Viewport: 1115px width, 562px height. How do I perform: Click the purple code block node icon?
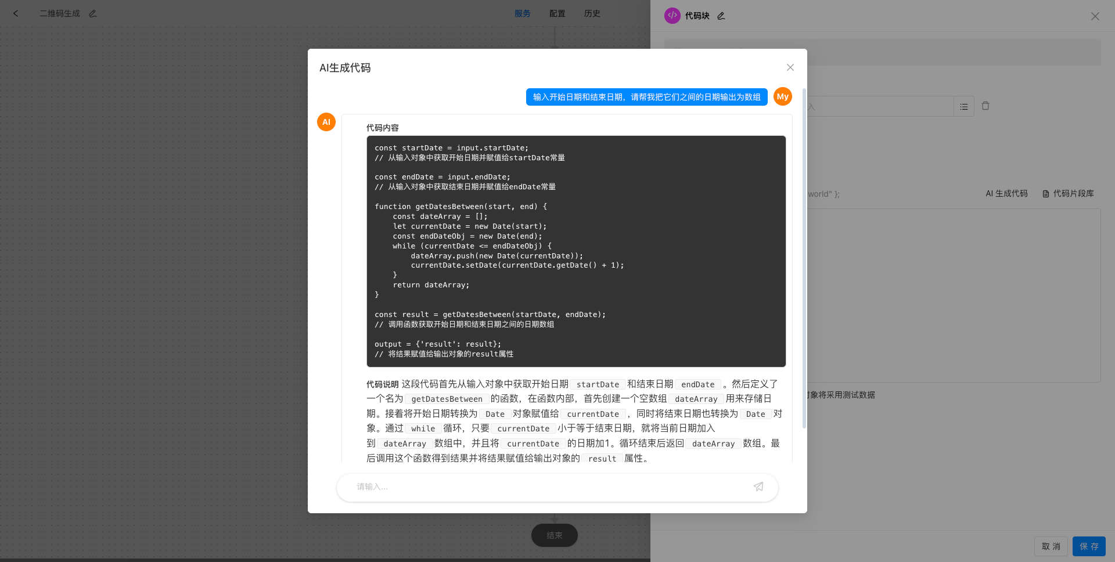pos(672,16)
